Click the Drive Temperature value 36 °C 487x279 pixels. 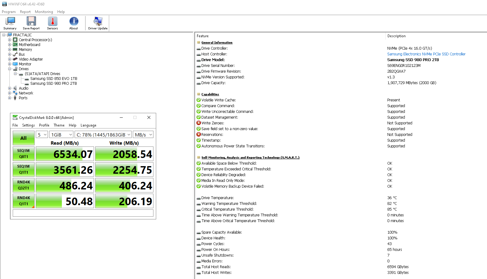[392, 198]
